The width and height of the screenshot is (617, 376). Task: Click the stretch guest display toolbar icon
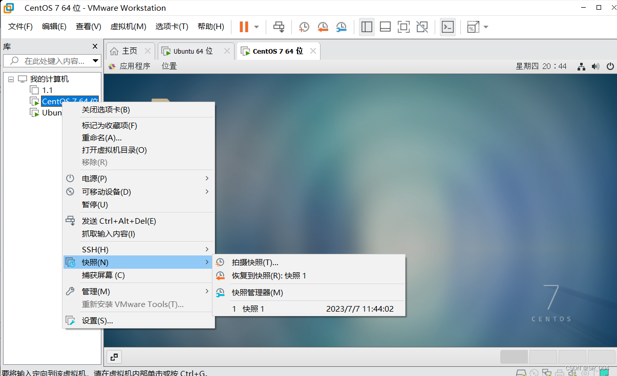(473, 27)
